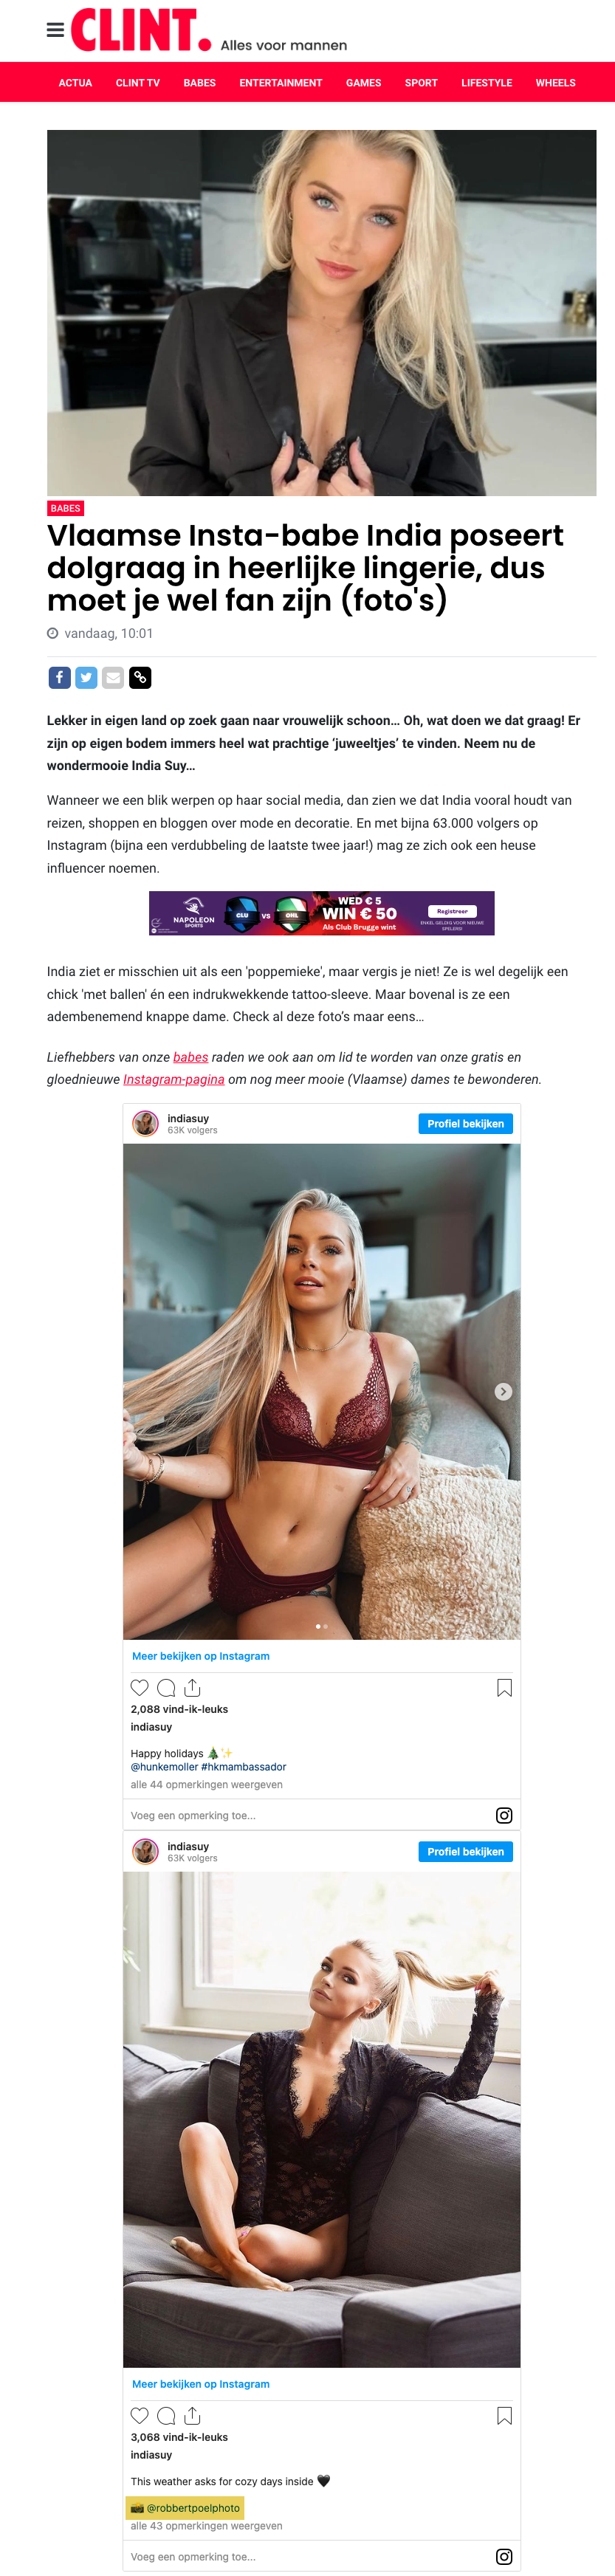Bookmark the cozy days Instagram post
The width and height of the screenshot is (615, 2576).
(x=504, y=2416)
